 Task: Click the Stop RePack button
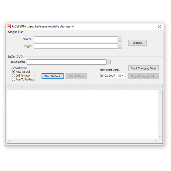coord(76,76)
